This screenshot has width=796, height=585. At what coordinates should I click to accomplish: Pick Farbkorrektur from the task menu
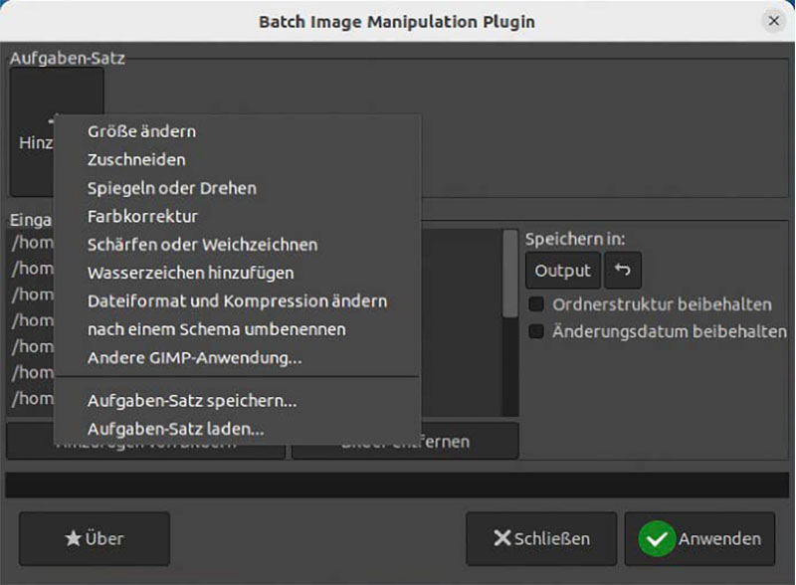[x=142, y=216]
